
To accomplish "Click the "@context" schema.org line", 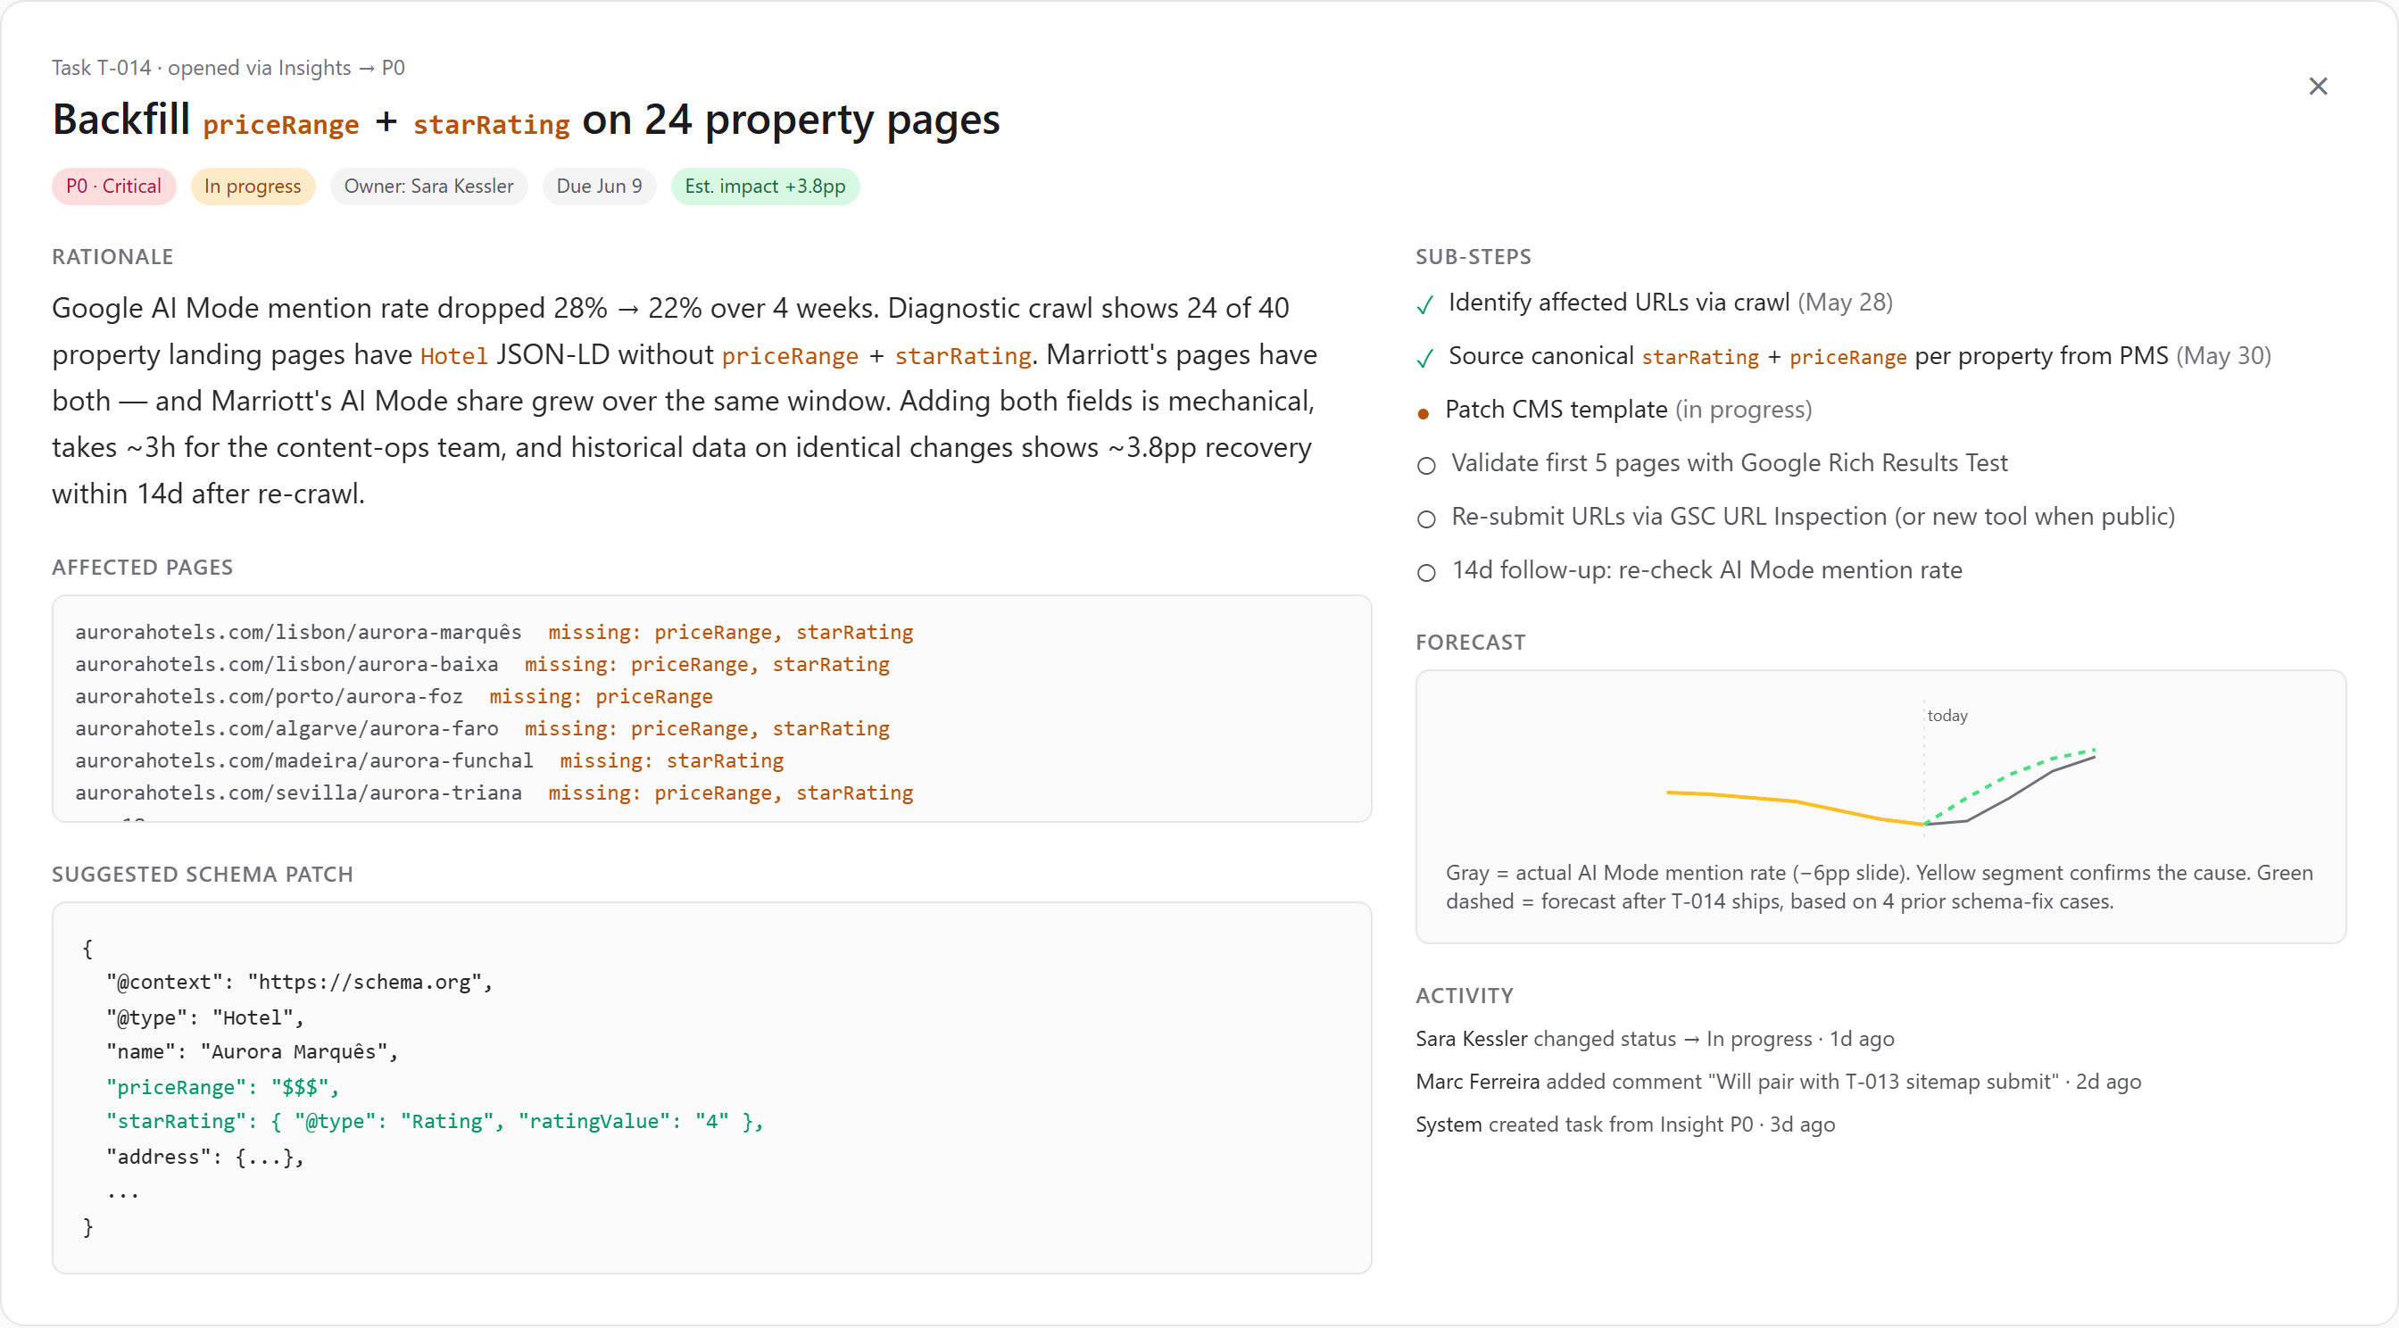I will (299, 983).
